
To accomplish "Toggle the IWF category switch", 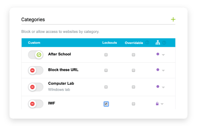I will (x=36, y=104).
